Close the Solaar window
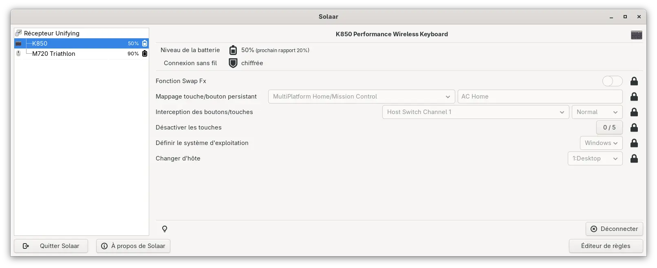This screenshot has width=657, height=268. pyautogui.click(x=639, y=17)
